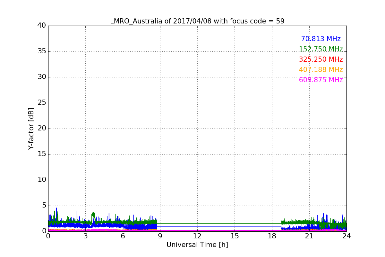385x257 pixels.
Task: Click y-axis tick value 30
Action: 42,77
